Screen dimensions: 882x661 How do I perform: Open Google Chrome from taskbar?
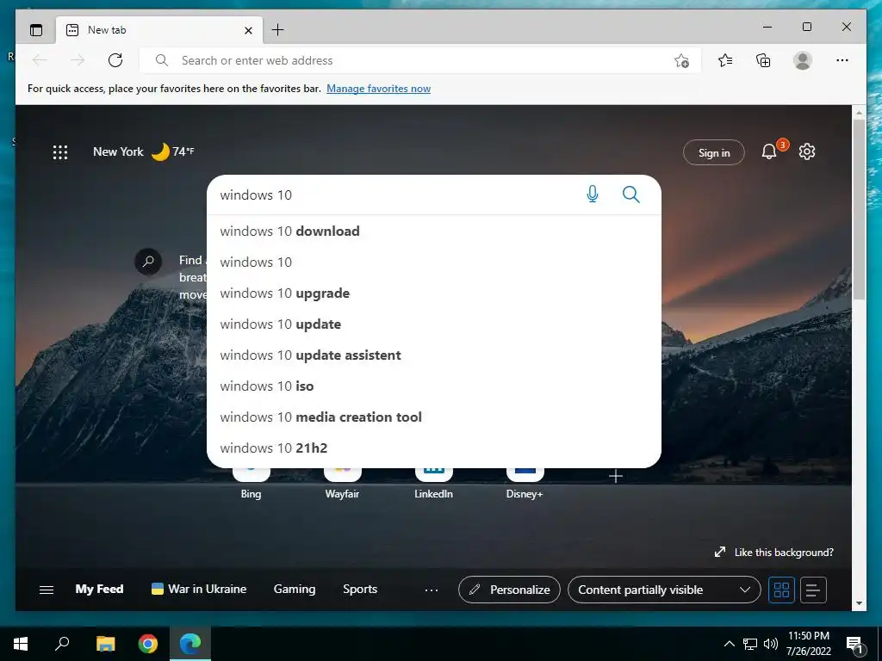148,644
